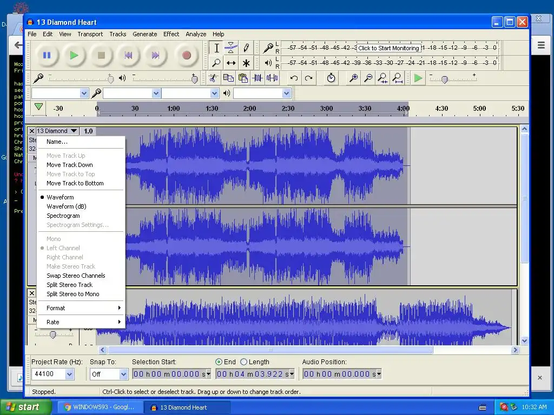Adjust the playback speed slider
The width and height of the screenshot is (554, 415).
[x=445, y=80]
